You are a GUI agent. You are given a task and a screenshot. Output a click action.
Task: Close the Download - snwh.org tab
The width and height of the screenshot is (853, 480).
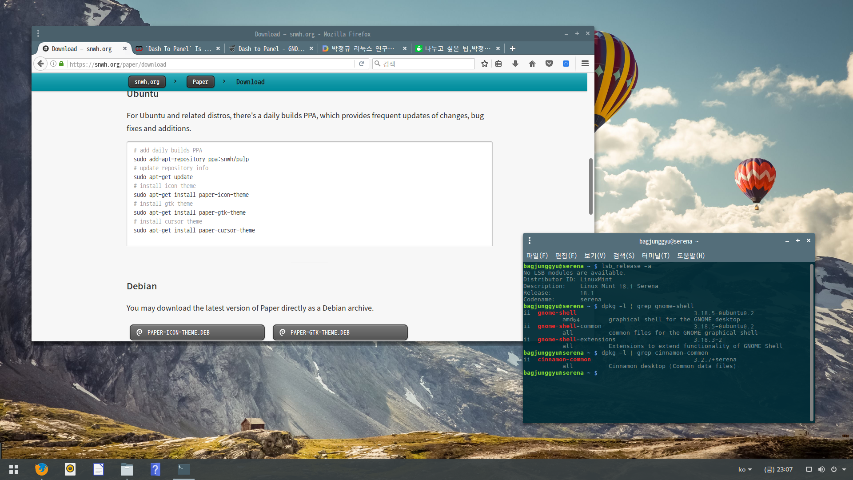click(125, 48)
